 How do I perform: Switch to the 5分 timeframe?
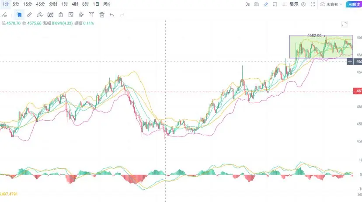coord(16,4)
